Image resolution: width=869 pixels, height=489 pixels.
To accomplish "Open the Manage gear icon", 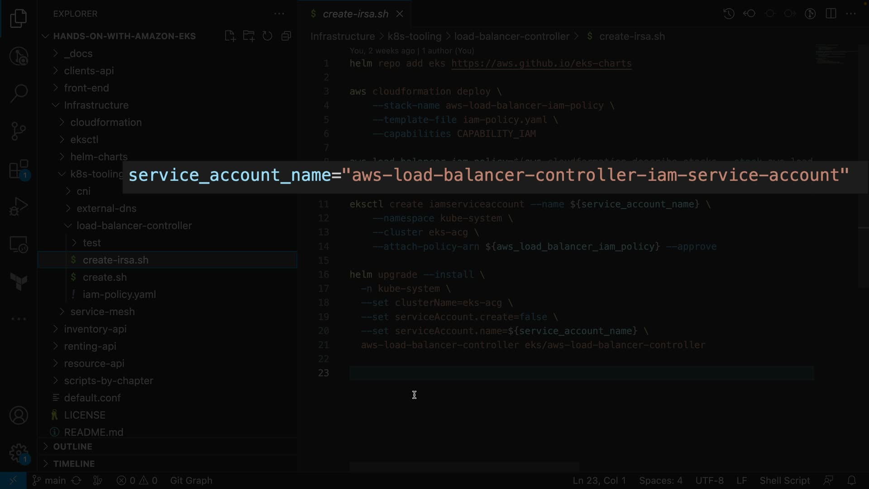I will coord(19,453).
